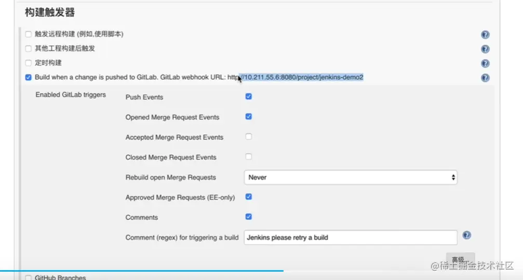The width and height of the screenshot is (523, 280).
Task: Enable GitHub Branches checkbox
Action: [x=29, y=277]
